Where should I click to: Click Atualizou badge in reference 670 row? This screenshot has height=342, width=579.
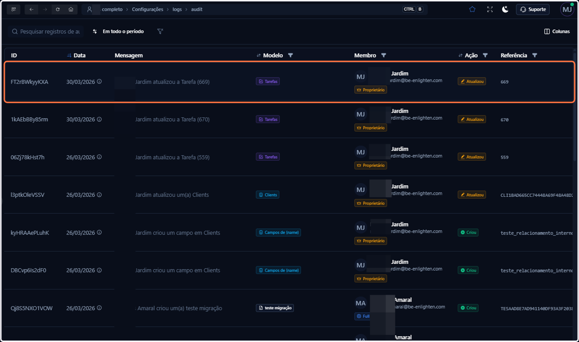pyautogui.click(x=472, y=119)
